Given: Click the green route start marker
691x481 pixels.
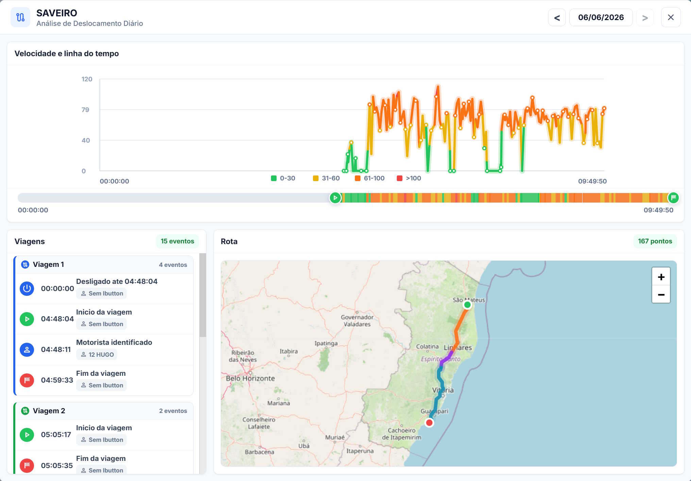Looking at the screenshot, I should (468, 305).
